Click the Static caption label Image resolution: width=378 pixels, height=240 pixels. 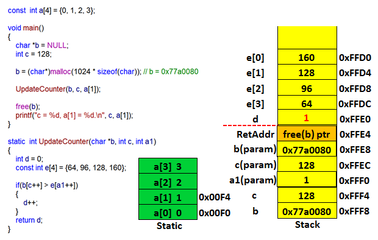pos(169,226)
